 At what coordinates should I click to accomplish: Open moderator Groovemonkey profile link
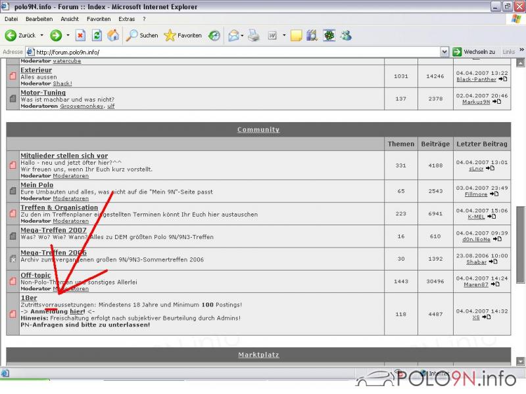[x=82, y=106]
